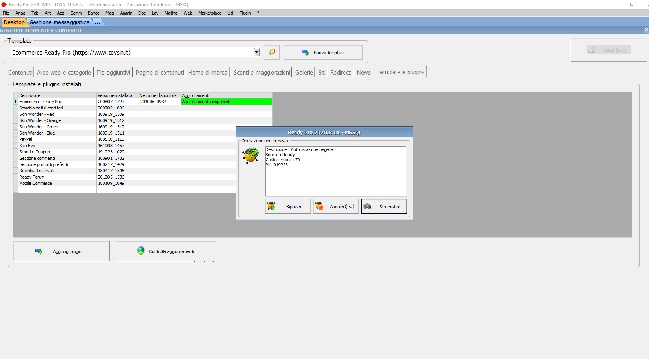Switch to the Desktop tab
Image resolution: width=649 pixels, height=359 pixels.
click(x=14, y=22)
